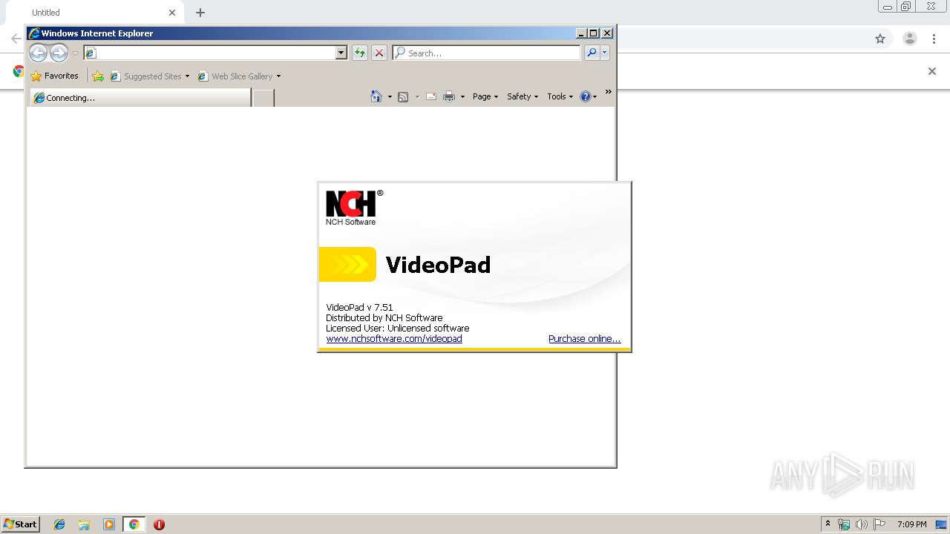Viewport: 950px width, 534px height.
Task: Open the Tools menu
Action: (x=560, y=96)
